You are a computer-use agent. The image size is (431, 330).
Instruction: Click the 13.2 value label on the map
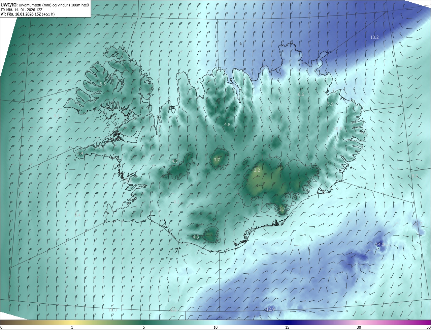[x=374, y=37]
